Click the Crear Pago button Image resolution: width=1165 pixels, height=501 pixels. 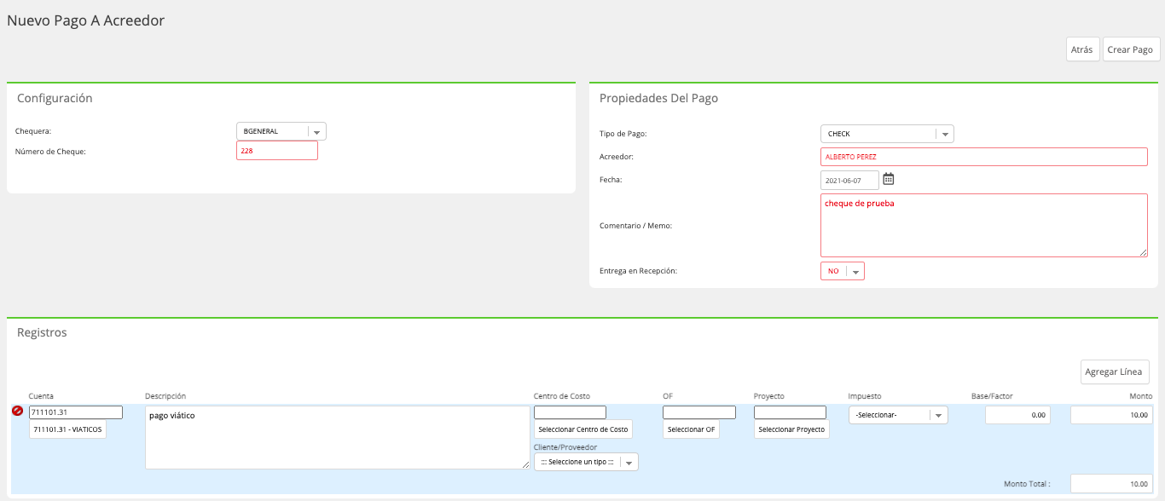[x=1131, y=49]
